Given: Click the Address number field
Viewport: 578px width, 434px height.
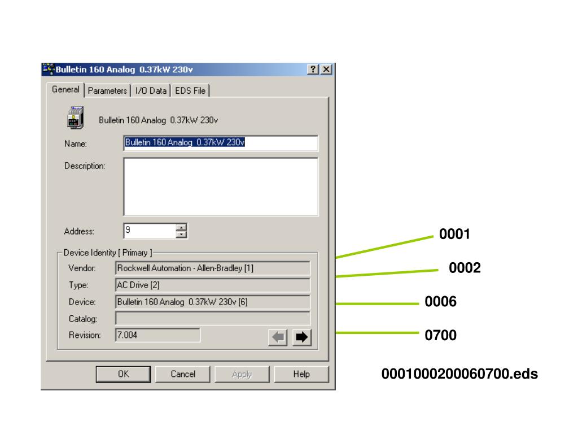Looking at the screenshot, I should tap(150, 231).
